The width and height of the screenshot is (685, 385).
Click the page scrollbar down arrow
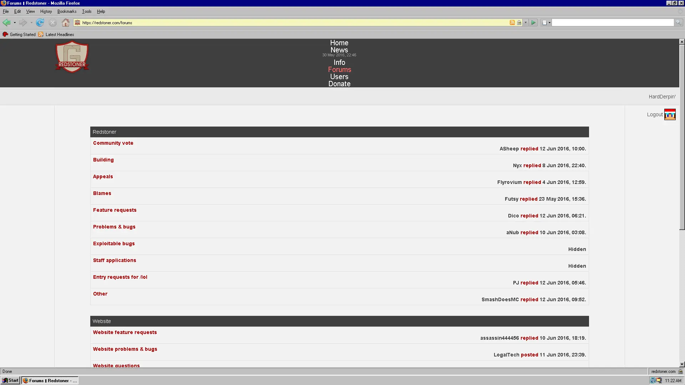click(682, 364)
